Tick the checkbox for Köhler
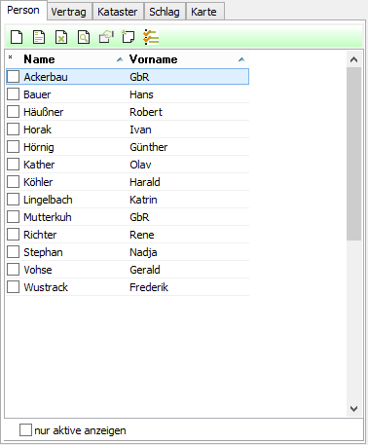Viewport: 368px width, 445px height. pos(14,182)
